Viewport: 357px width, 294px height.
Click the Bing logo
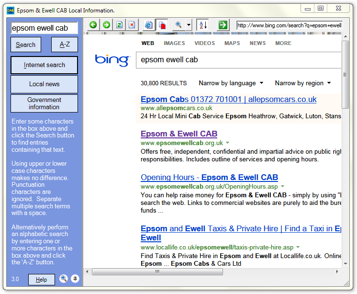(x=112, y=60)
